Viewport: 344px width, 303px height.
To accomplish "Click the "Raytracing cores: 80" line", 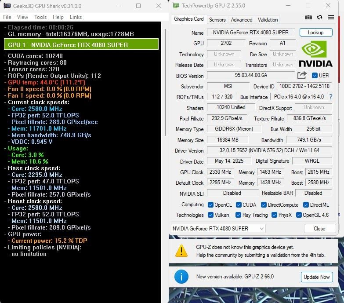I will click(36, 62).
